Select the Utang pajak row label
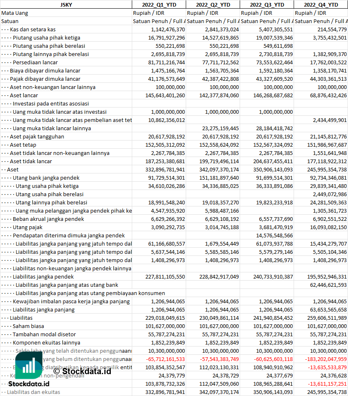348x396 pixels. pos(28,227)
